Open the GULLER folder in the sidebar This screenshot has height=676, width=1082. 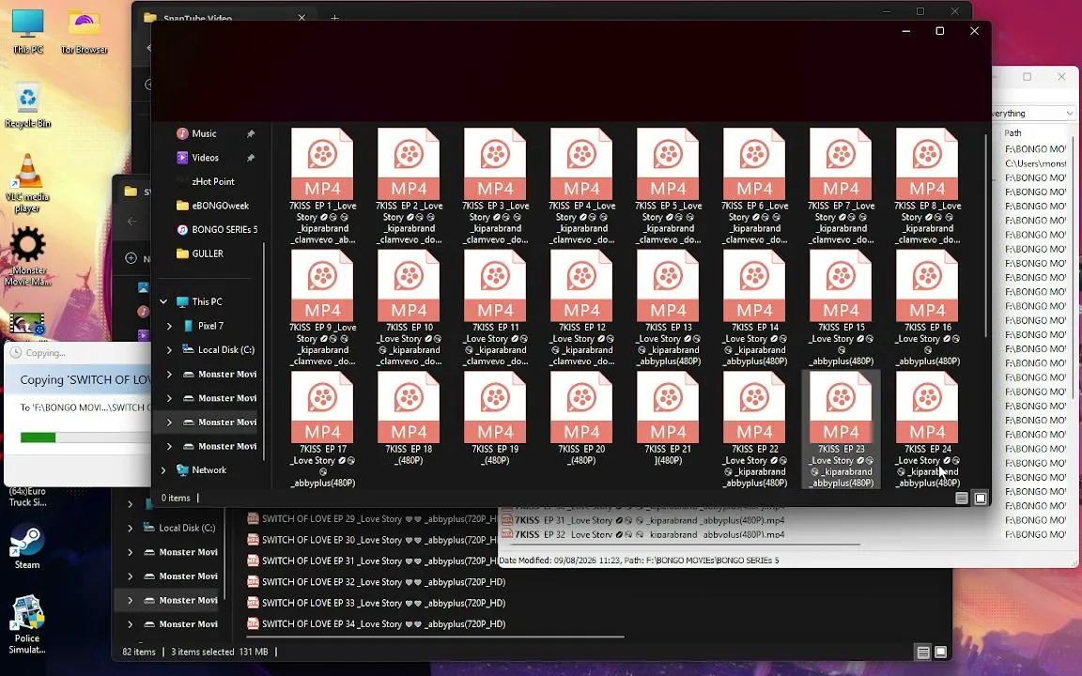207,253
